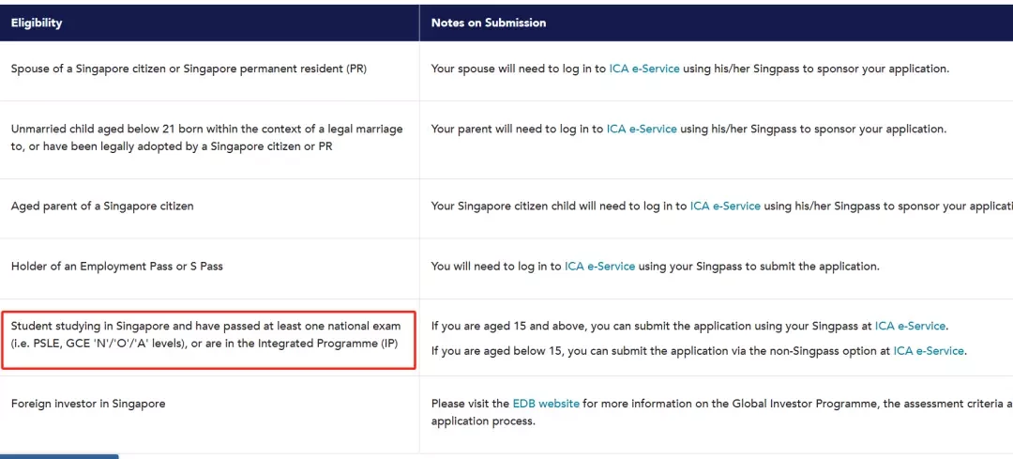Click the Global Investor Programme note text
1013x459 pixels.
(721, 412)
